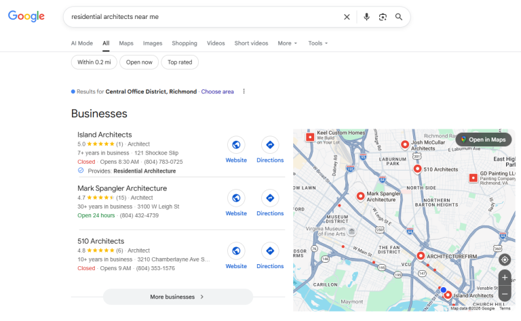
Task: Click Island Architects Website globe icon
Action: 236,145
